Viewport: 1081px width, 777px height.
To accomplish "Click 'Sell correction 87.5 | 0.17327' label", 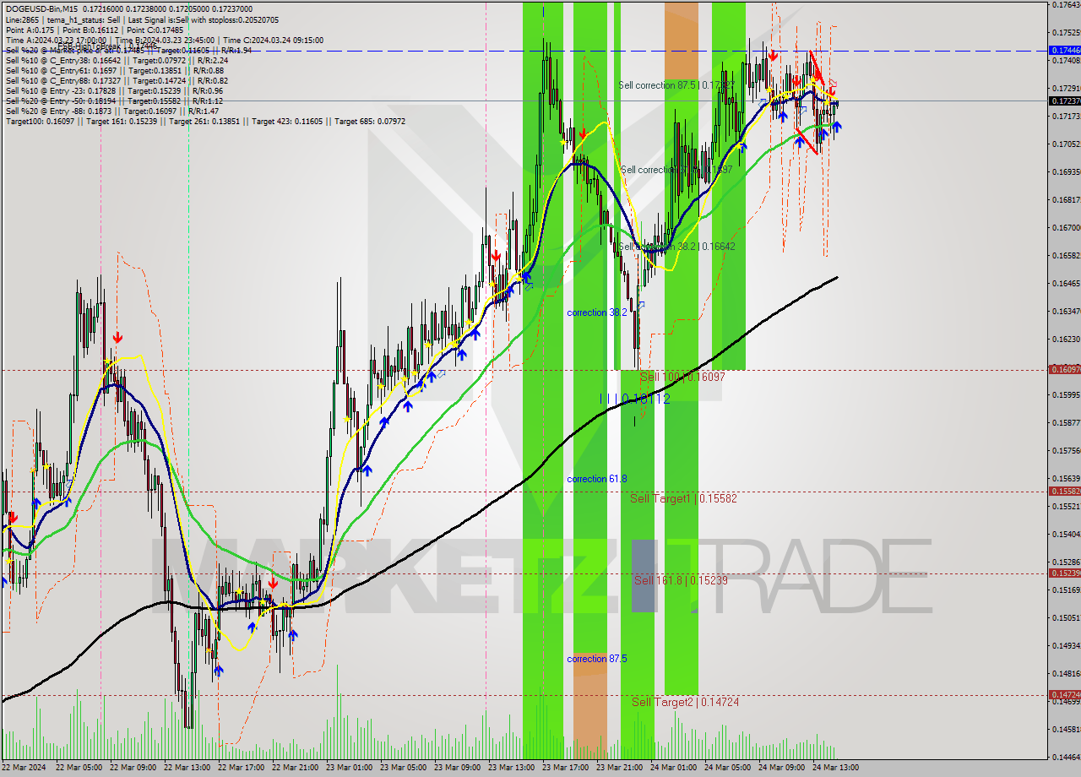I will (x=676, y=85).
